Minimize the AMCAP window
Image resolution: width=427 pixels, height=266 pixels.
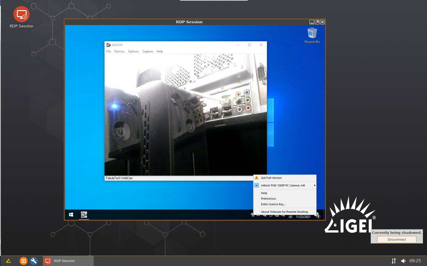pyautogui.click(x=238, y=45)
